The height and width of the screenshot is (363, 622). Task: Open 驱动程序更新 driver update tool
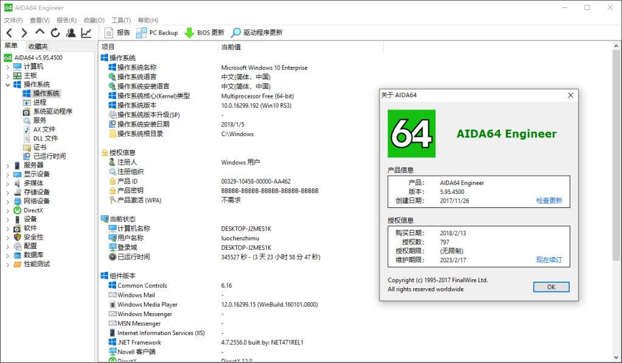(257, 33)
